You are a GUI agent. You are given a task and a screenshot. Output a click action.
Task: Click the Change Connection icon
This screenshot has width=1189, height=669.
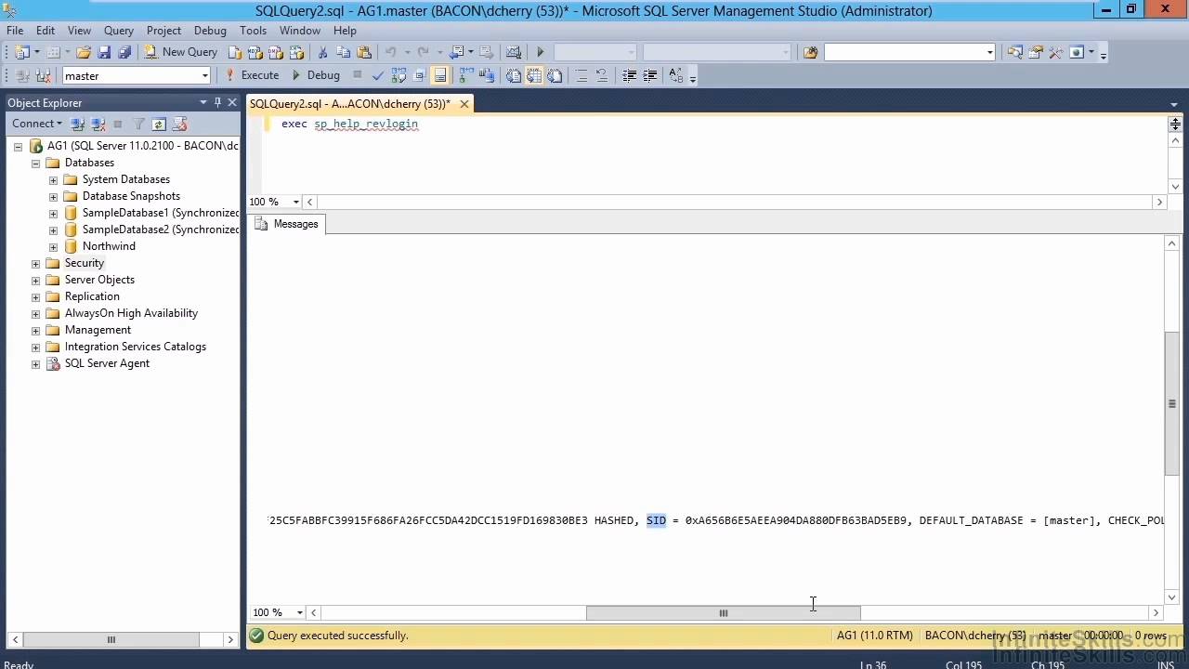coord(43,75)
